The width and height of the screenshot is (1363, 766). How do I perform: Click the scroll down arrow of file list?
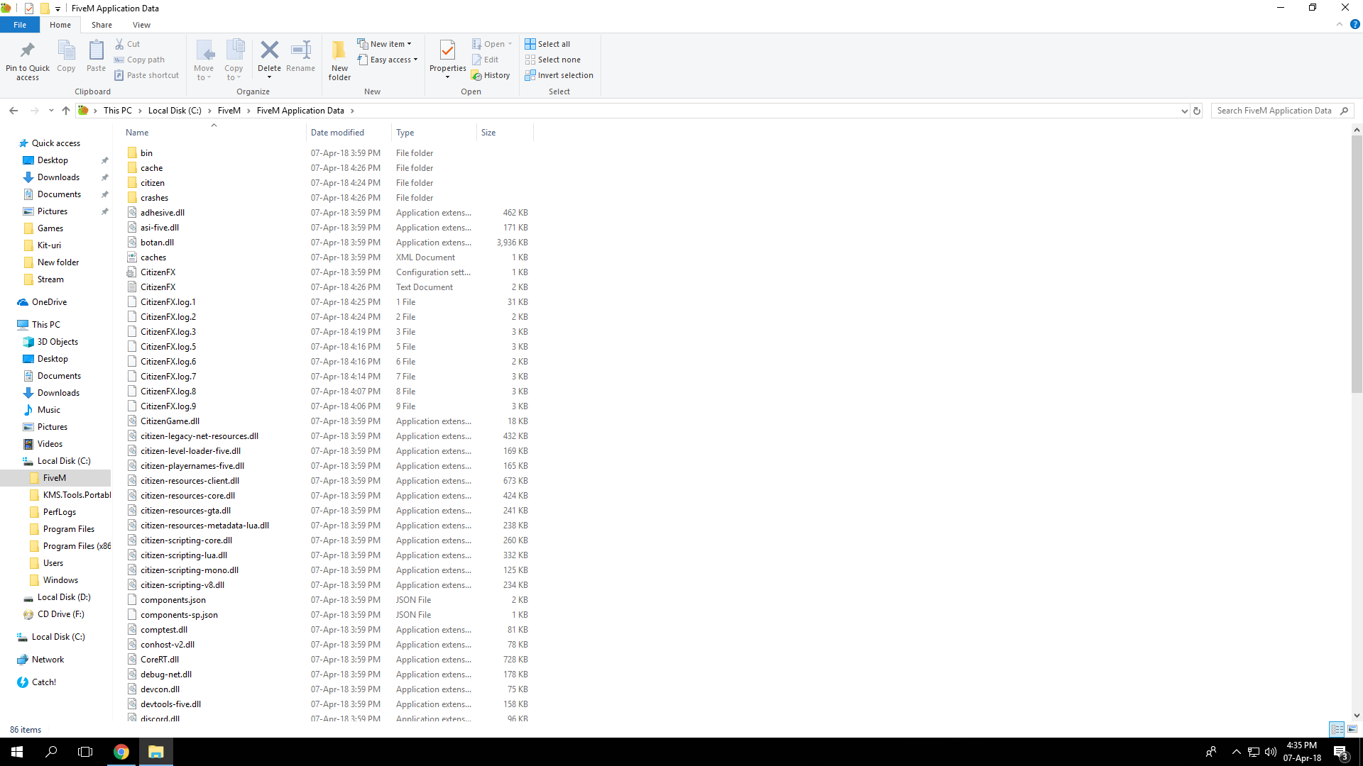[x=1357, y=716]
